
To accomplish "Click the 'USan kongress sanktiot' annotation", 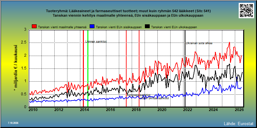I will (138, 93).
